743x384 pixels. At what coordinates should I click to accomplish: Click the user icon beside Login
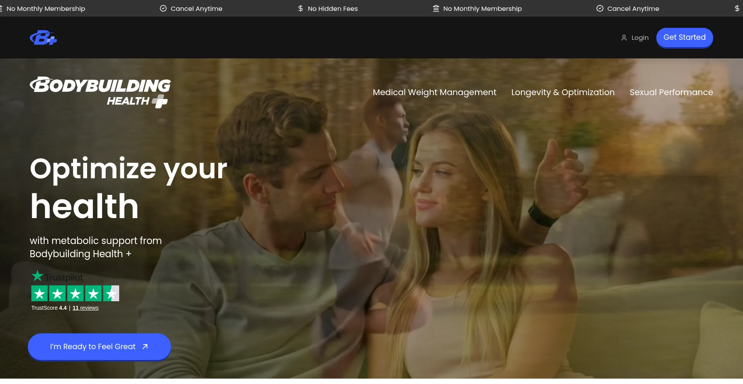tap(624, 38)
